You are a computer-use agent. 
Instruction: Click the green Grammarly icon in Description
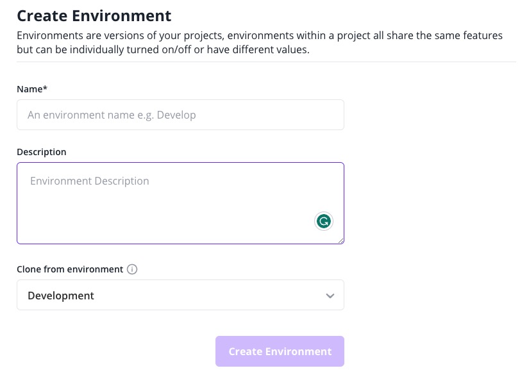(x=324, y=222)
